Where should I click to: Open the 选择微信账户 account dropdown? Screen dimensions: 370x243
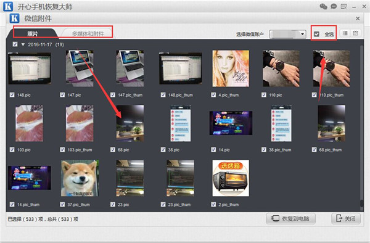point(287,34)
